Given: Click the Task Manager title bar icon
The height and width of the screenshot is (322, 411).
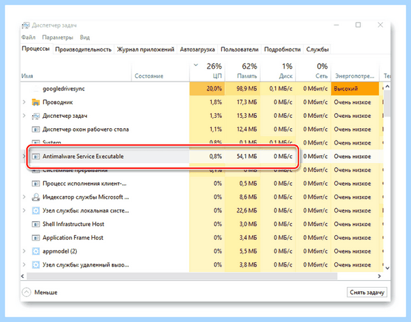Looking at the screenshot, I should 25,25.
